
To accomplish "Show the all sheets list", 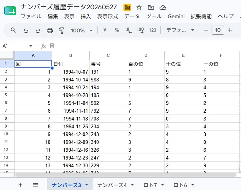I will tap(35, 185).
